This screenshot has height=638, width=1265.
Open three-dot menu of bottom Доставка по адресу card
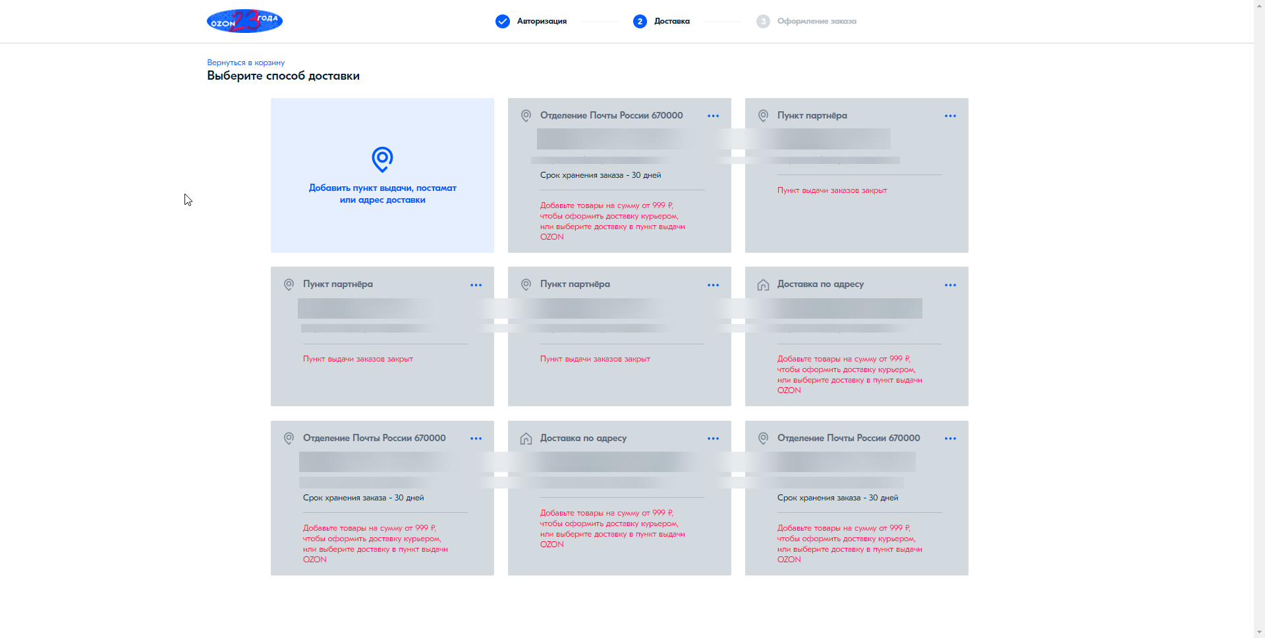click(x=713, y=439)
